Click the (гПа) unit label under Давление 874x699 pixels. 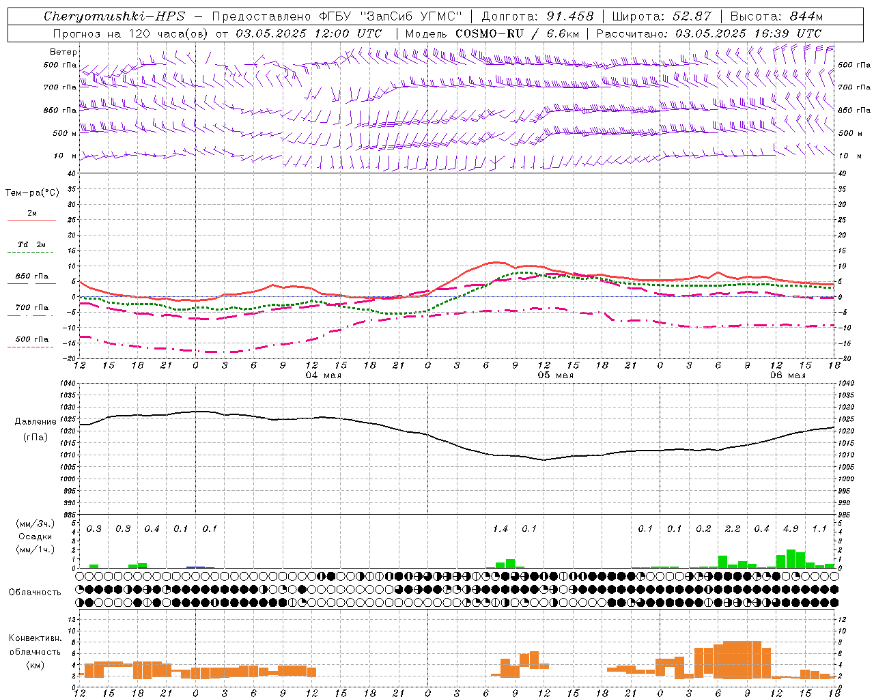click(34, 438)
